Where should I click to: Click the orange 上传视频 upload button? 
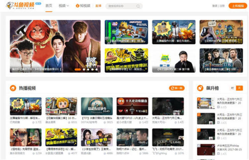(x=238, y=6)
